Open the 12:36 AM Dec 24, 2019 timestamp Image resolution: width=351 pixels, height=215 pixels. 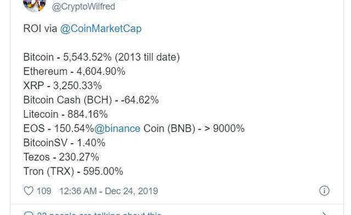click(x=109, y=191)
